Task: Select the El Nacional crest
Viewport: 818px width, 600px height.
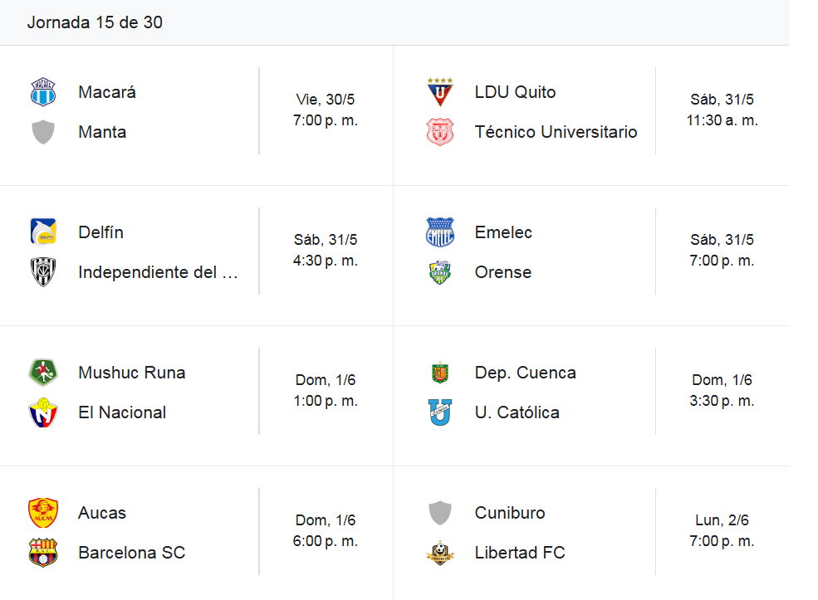Action: click(x=43, y=412)
